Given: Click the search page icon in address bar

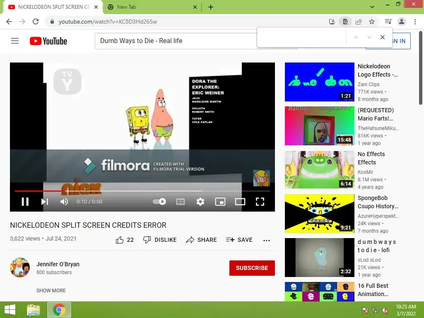Looking at the screenshot, I should (x=345, y=22).
